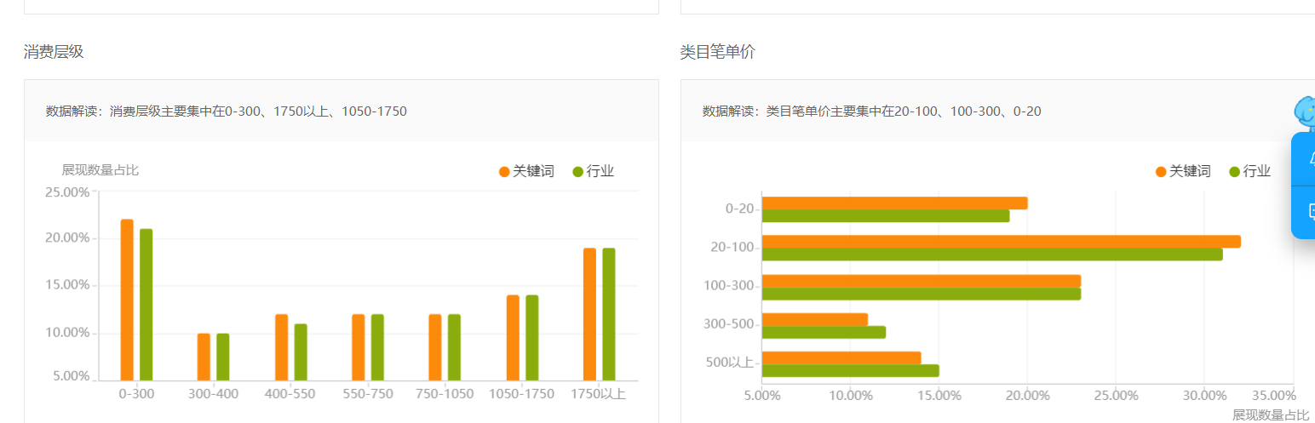The width and height of the screenshot is (1315, 423).
Task: Click 数据解读 text about 消费层级
Action: [x=227, y=111]
